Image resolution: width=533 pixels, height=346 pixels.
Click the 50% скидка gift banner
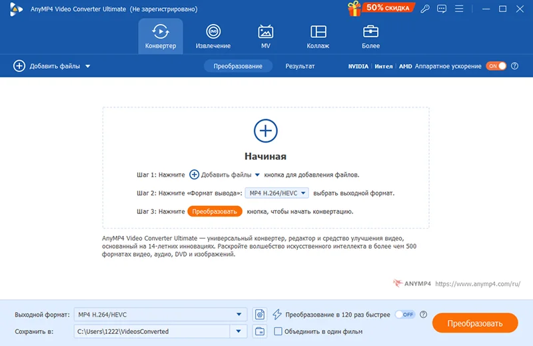[x=381, y=9]
